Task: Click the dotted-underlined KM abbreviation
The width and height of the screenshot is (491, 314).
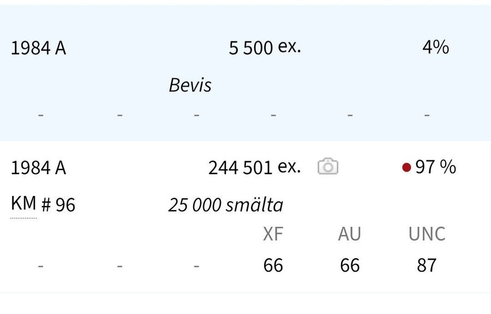Action: point(23,204)
